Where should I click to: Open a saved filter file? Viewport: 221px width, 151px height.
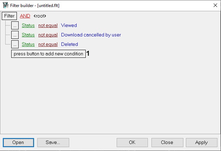[18, 143]
